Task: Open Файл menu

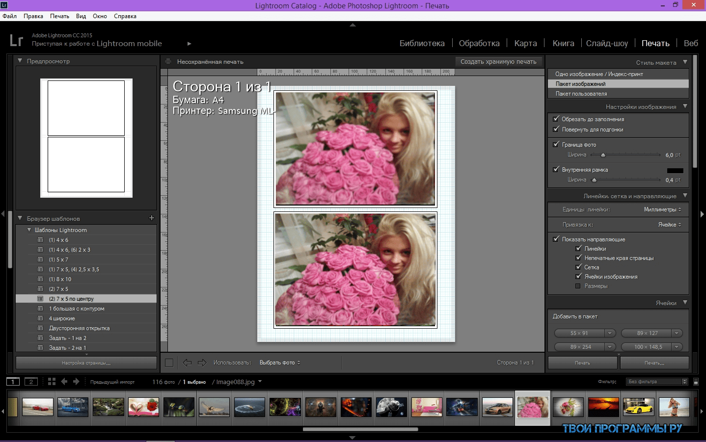Action: 10,16
